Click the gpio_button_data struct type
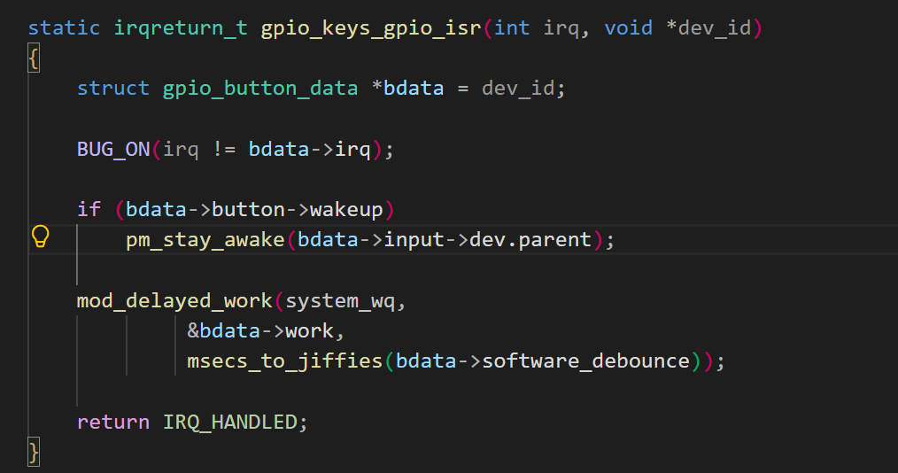Viewport: 898px width, 473px height. tap(260, 89)
